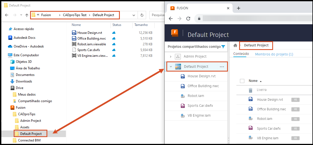Select House Design.rvt file icon in Explorer
The width and height of the screenshot is (313, 145).
pos(74,33)
